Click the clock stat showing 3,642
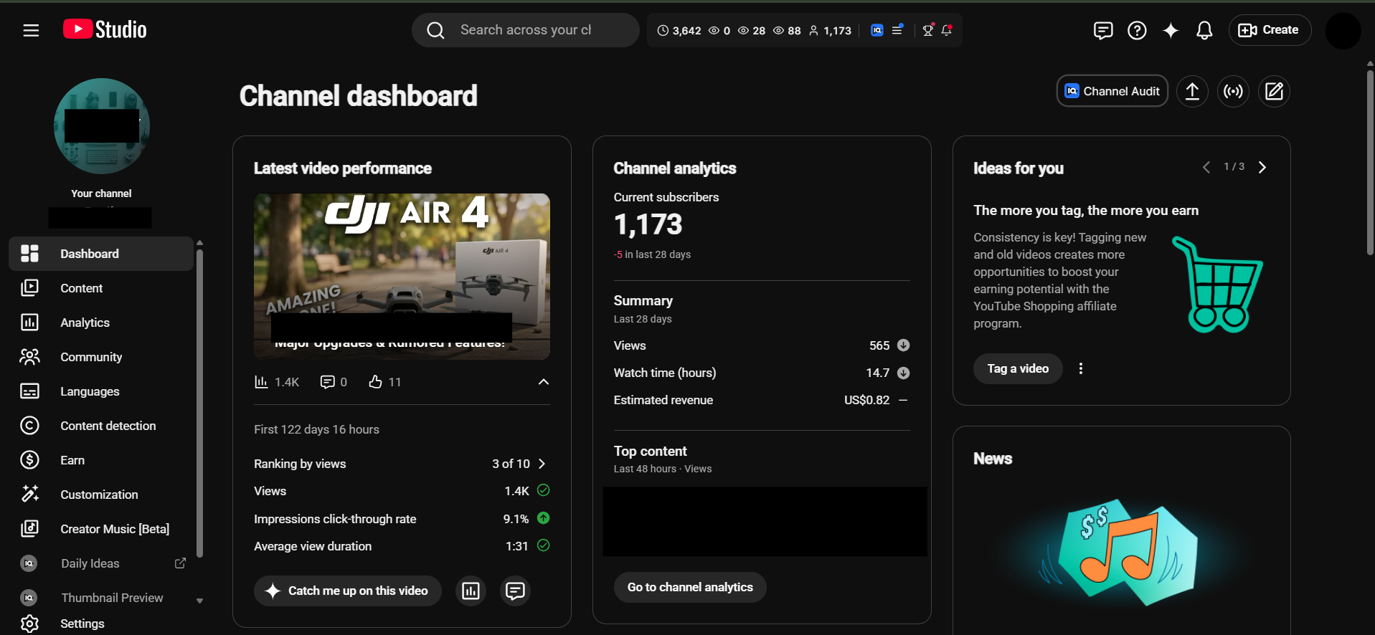1375x635 pixels. [x=679, y=31]
